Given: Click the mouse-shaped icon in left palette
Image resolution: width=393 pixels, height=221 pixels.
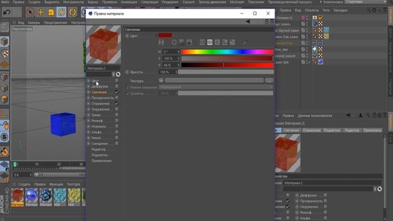Looking at the screenshot, I should tap(4, 125).
